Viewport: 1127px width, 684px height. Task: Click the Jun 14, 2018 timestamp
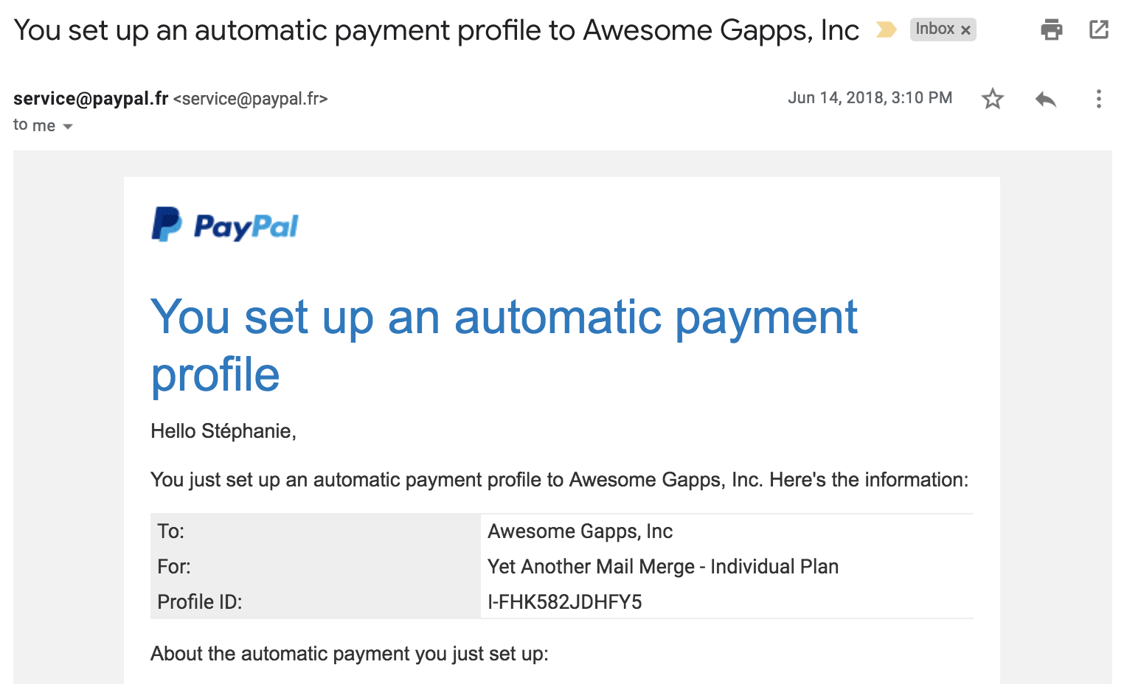(870, 98)
